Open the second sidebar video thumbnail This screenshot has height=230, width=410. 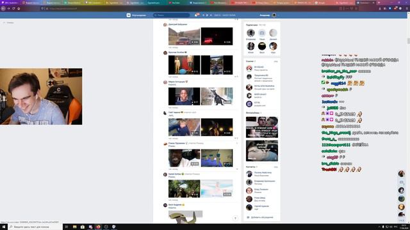(262, 151)
